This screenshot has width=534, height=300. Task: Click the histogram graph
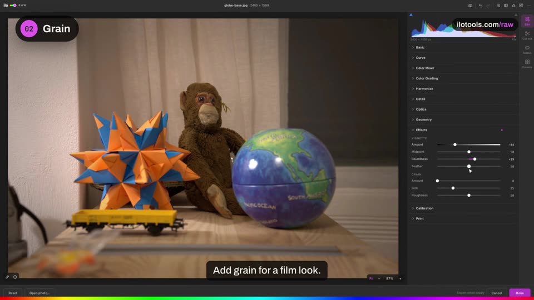click(x=463, y=27)
